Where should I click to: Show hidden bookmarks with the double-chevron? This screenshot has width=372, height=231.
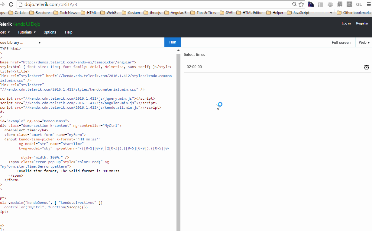coord(331,13)
